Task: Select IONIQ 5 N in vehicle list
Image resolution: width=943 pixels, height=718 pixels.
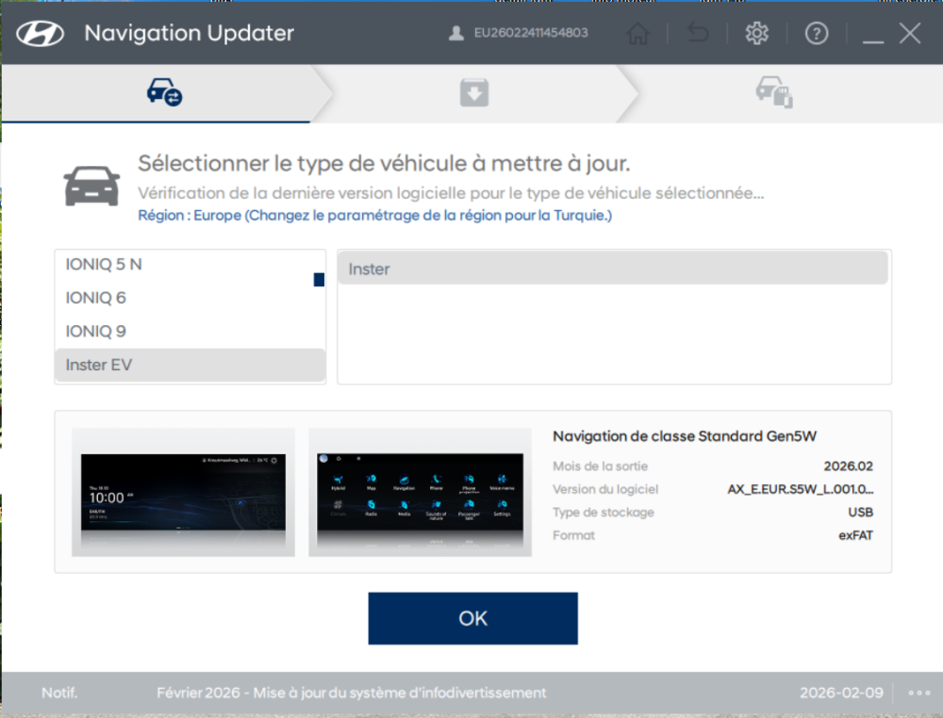Action: point(104,265)
